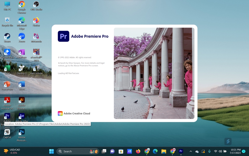Click the Premiere Pro logo on splash screen
249x156 pixels.
[64, 36]
